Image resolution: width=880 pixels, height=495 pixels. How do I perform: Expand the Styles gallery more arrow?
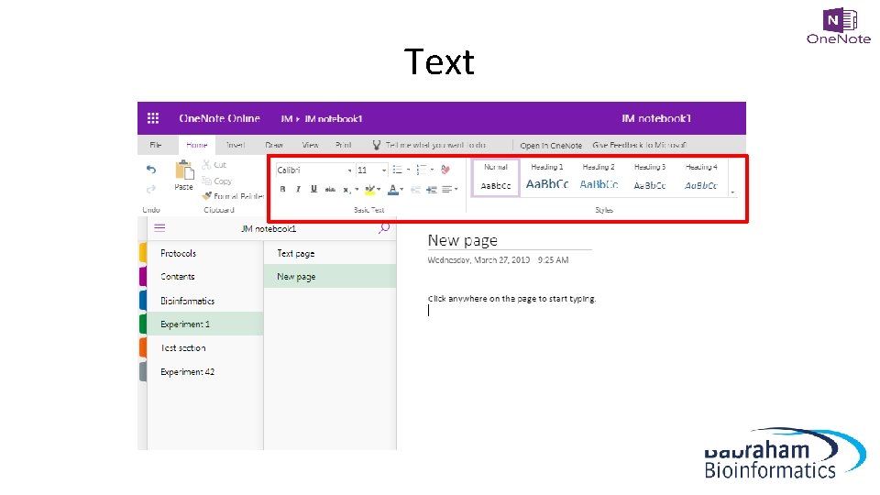(732, 192)
